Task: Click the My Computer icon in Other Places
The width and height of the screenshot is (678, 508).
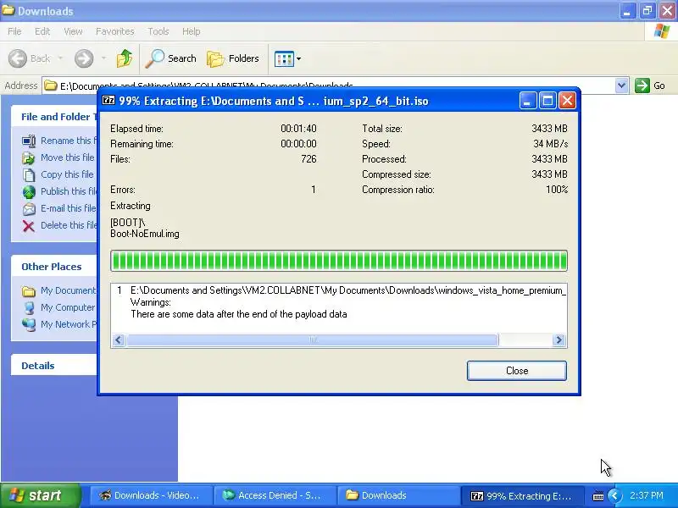Action: (29, 307)
